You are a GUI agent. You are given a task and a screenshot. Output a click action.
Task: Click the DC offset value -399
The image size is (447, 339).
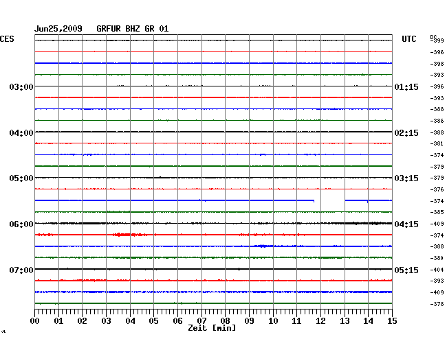tap(438, 40)
